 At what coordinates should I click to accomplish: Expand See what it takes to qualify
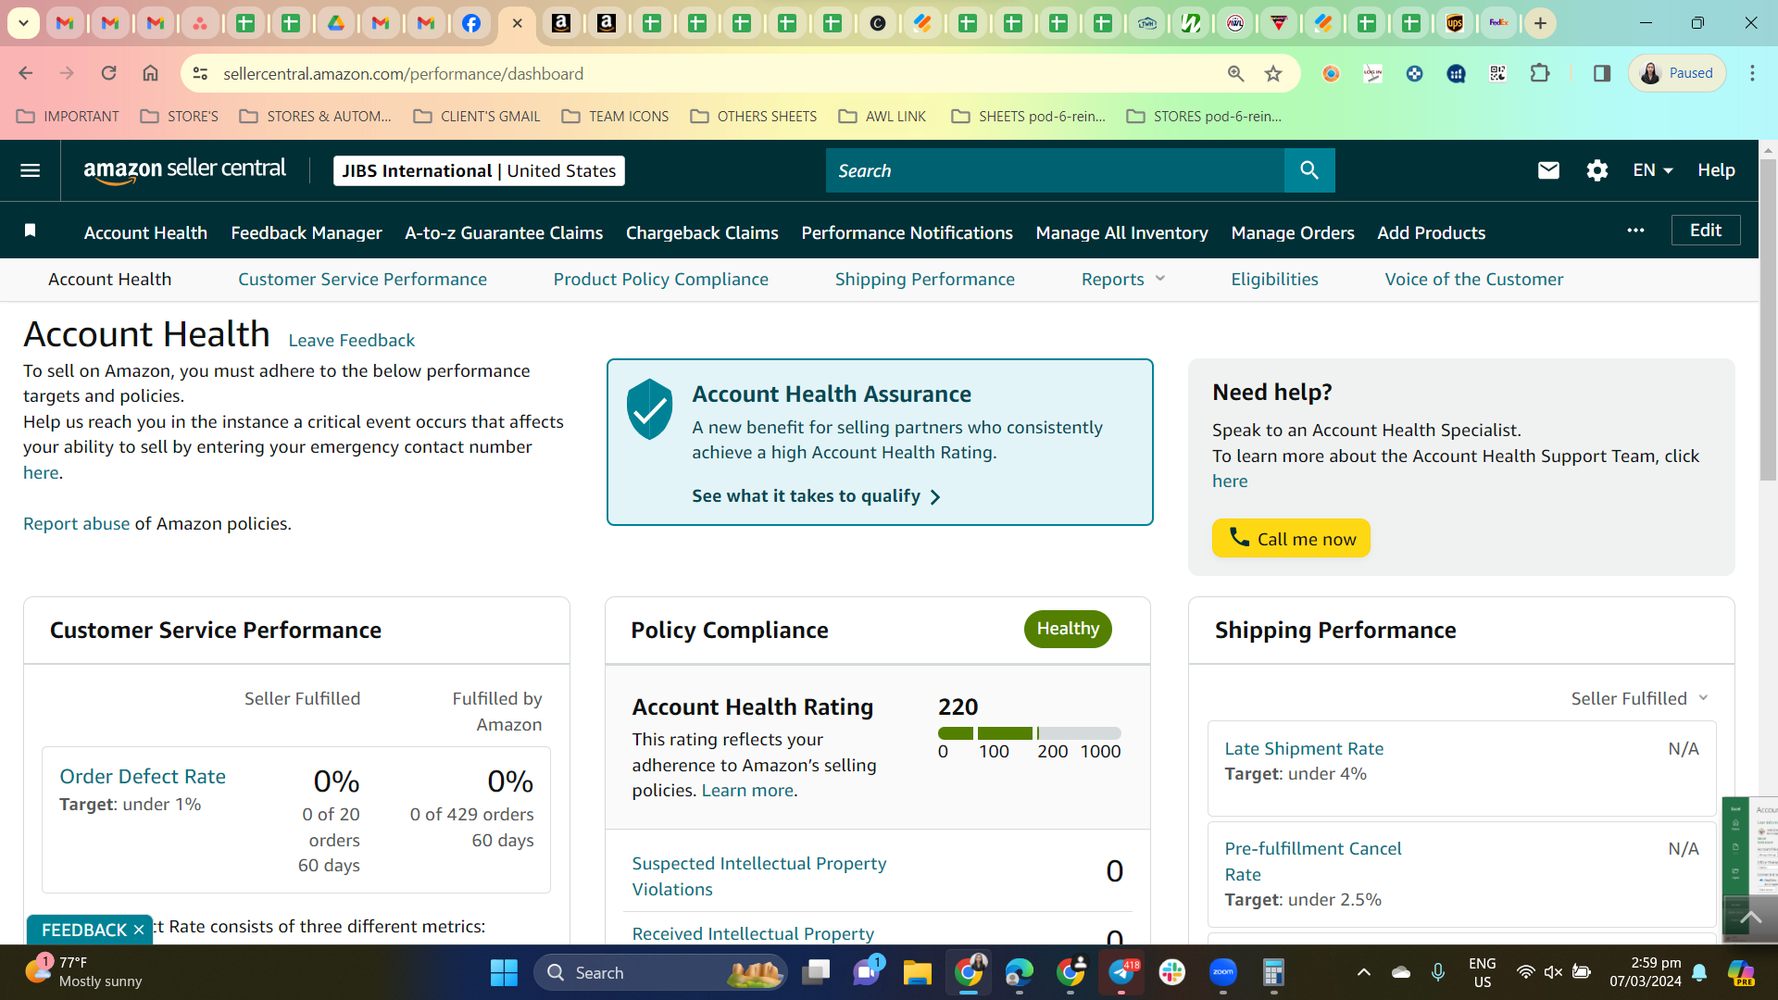coord(816,496)
